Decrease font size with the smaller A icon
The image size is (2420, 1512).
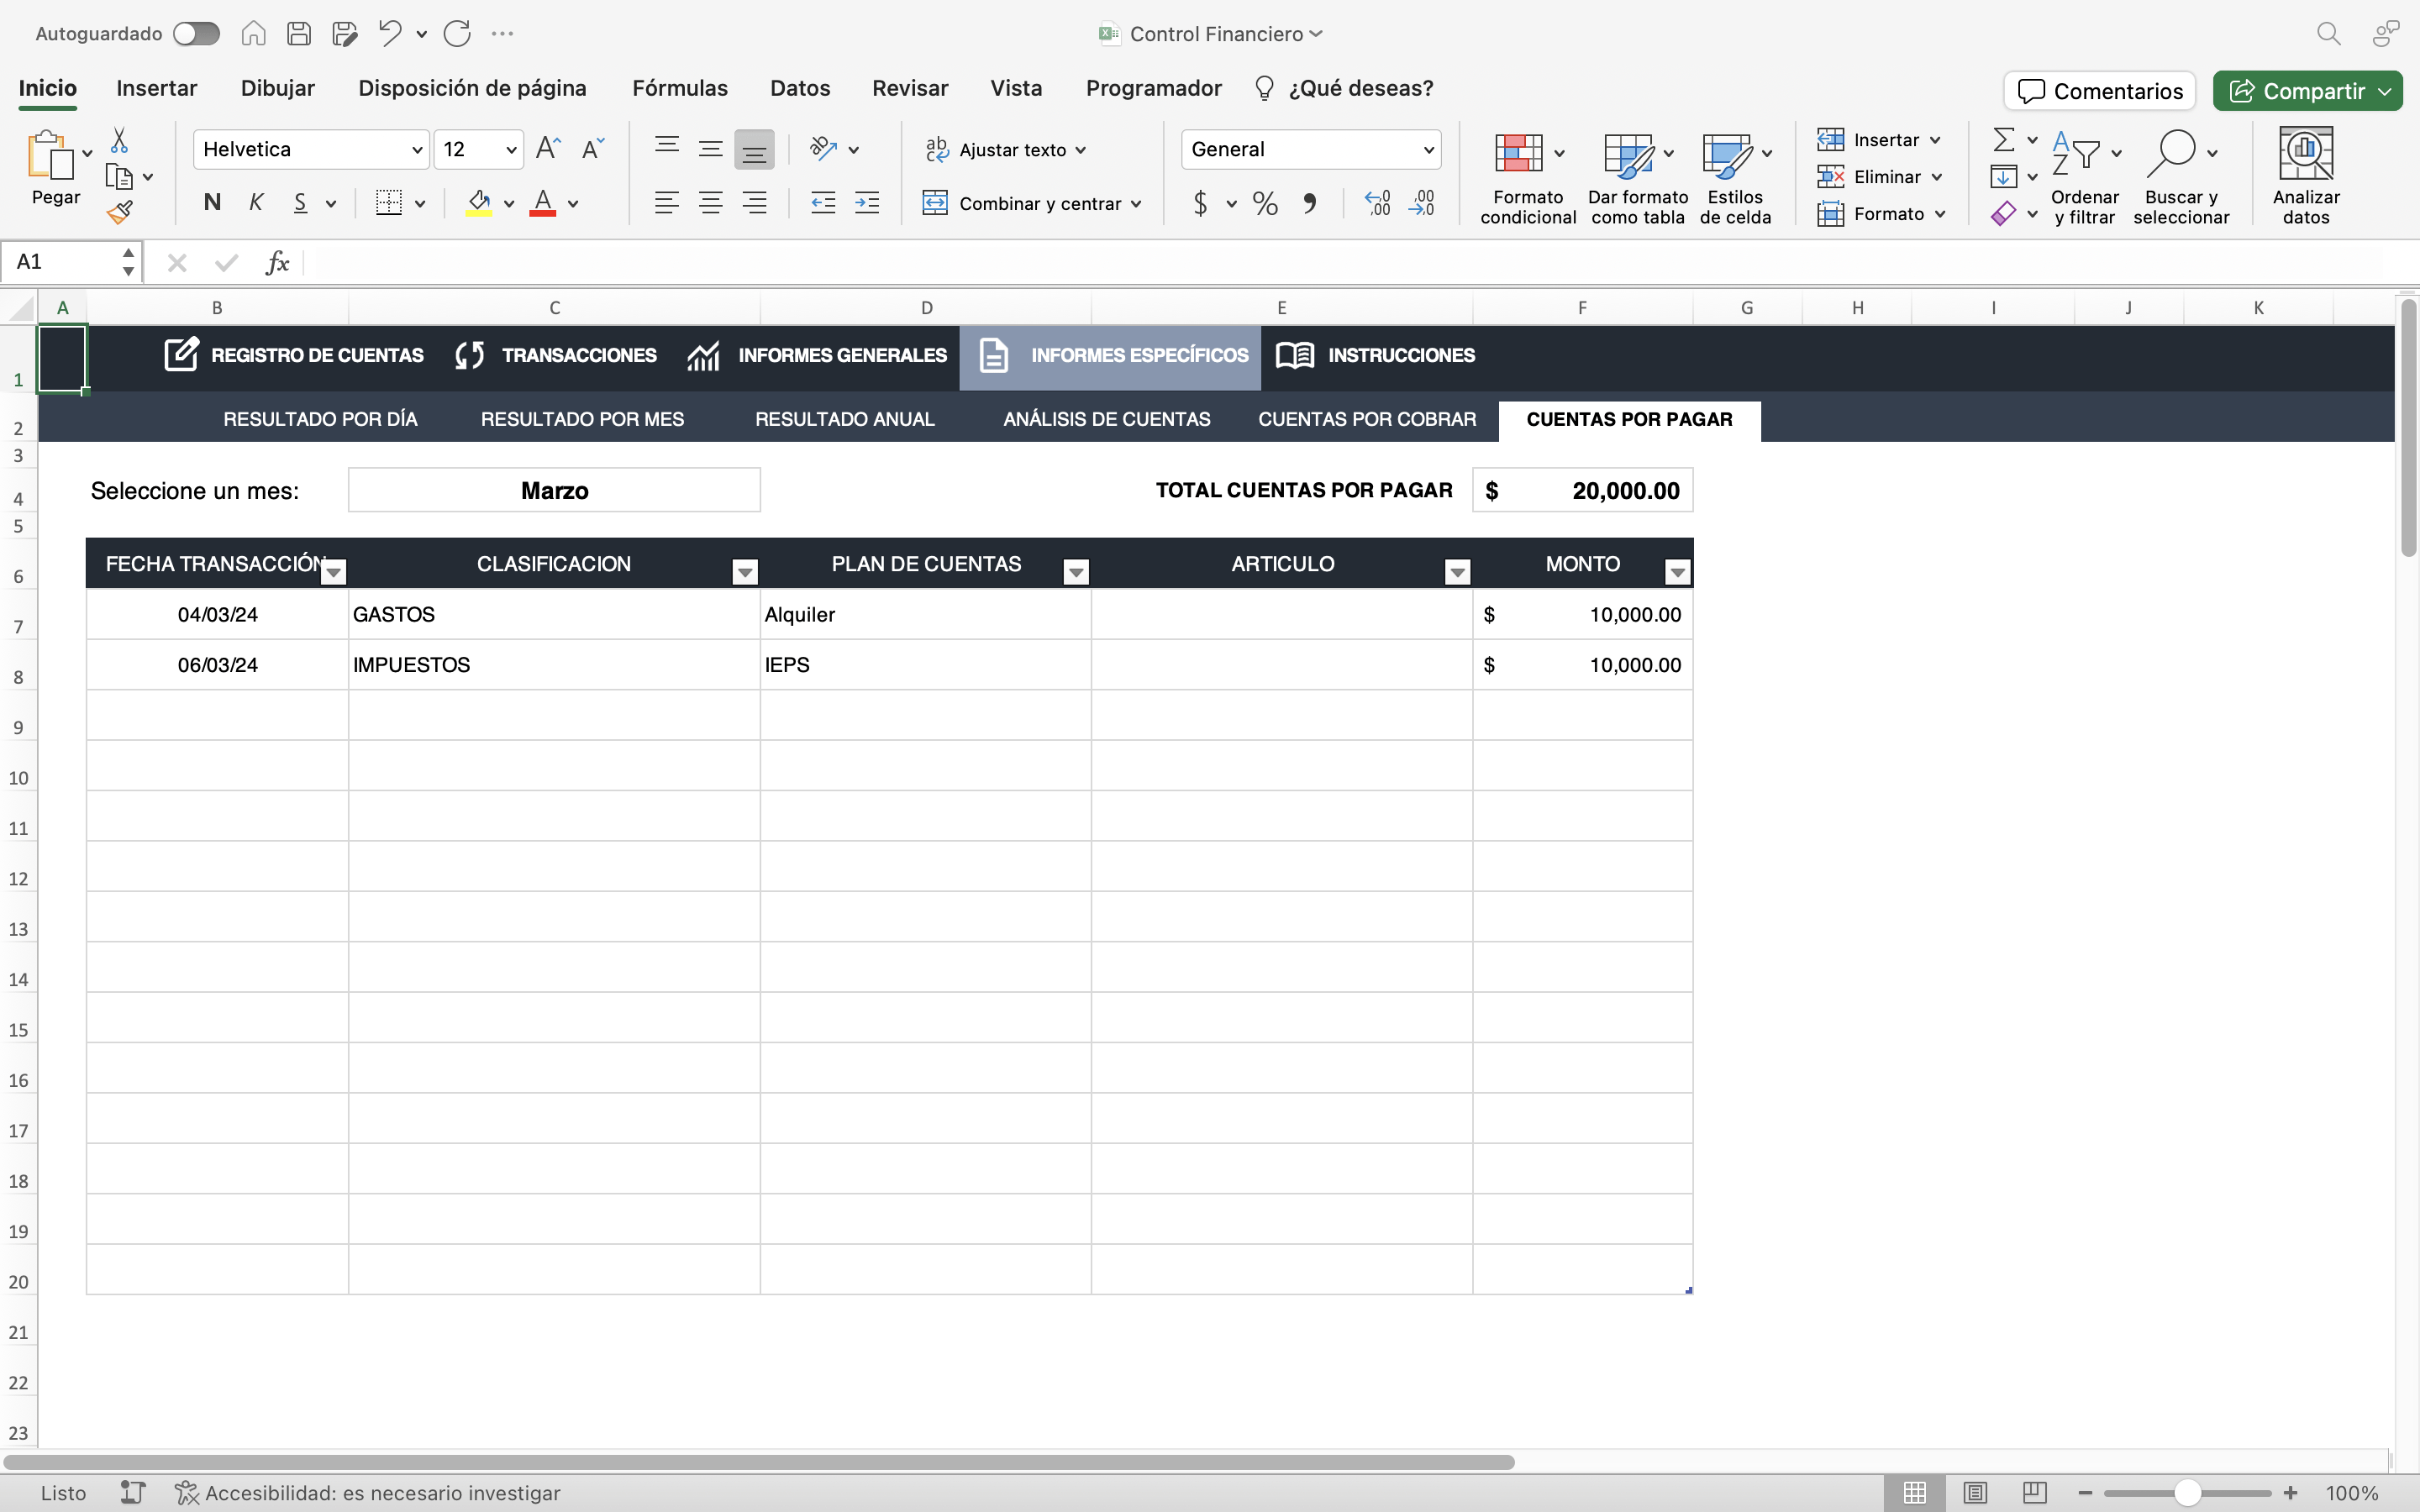click(593, 149)
